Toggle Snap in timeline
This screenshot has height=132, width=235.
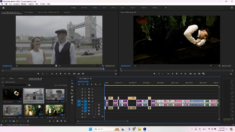click(83, 84)
